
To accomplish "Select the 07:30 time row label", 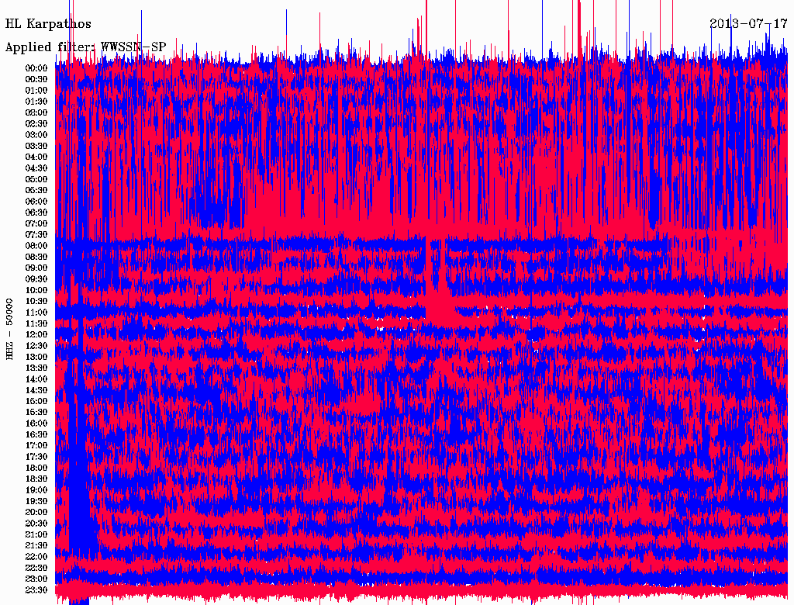I will coord(36,234).
